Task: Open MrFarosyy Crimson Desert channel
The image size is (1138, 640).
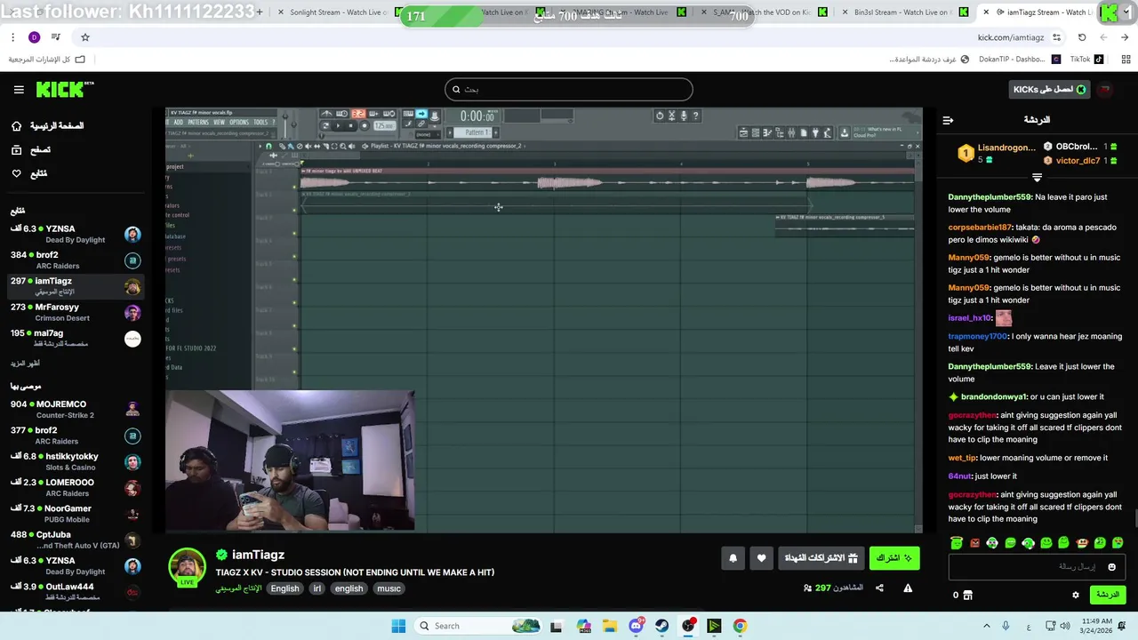Action: point(76,312)
